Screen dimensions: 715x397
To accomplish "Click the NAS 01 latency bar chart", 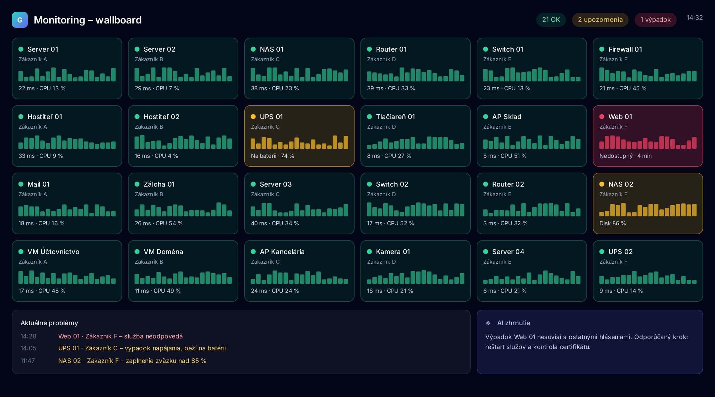I will [x=299, y=74].
